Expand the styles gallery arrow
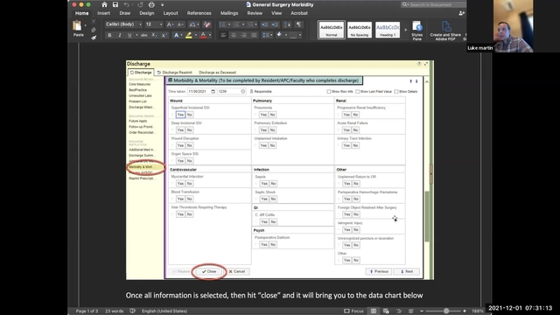This screenshot has width=560, height=315. pyautogui.click(x=405, y=30)
